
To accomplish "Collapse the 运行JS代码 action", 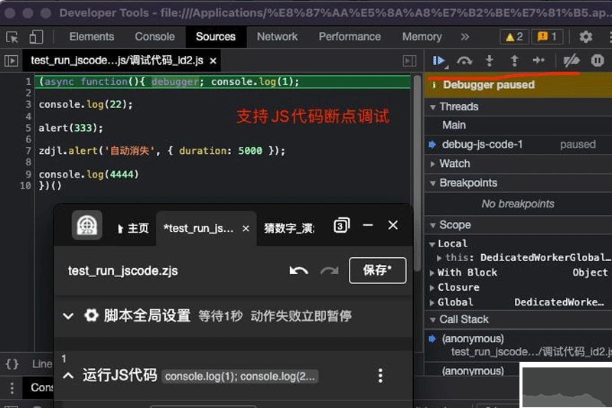I will pyautogui.click(x=68, y=375).
